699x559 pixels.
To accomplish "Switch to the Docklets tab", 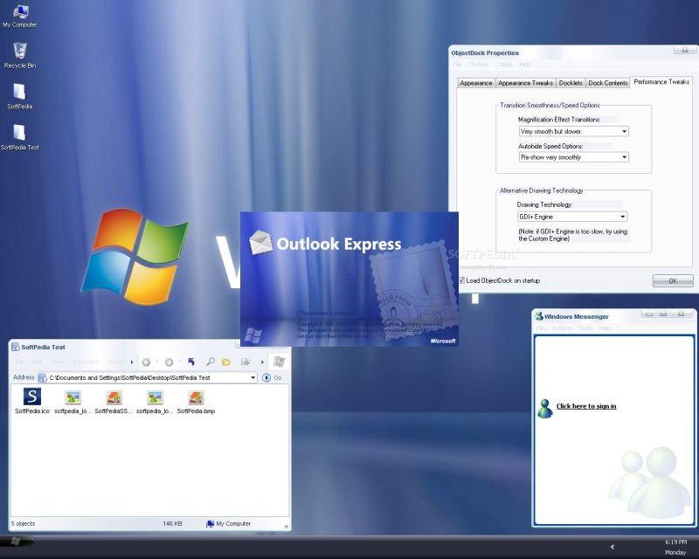I will (571, 83).
